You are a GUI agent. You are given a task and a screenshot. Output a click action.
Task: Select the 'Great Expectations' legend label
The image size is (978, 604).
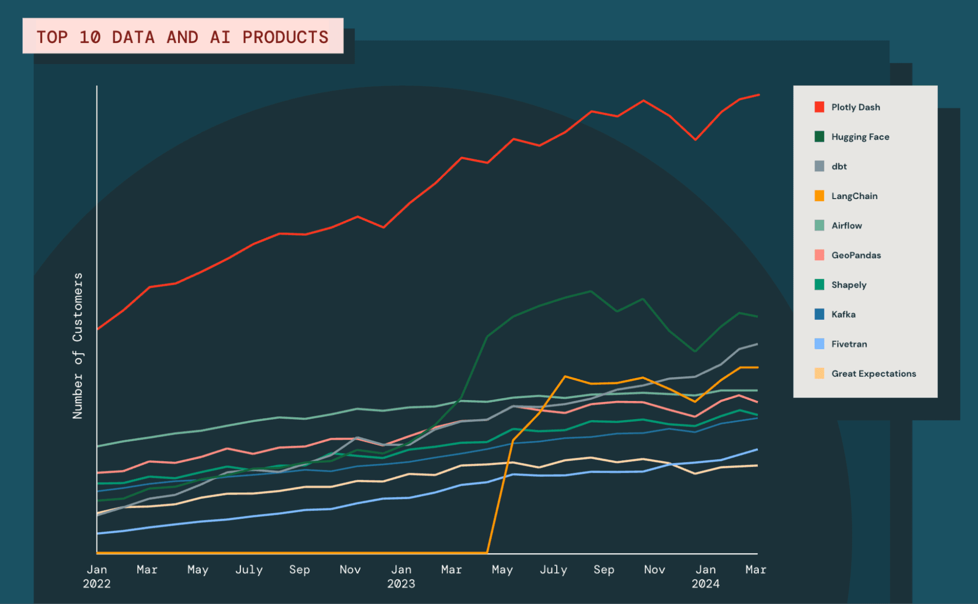click(873, 374)
